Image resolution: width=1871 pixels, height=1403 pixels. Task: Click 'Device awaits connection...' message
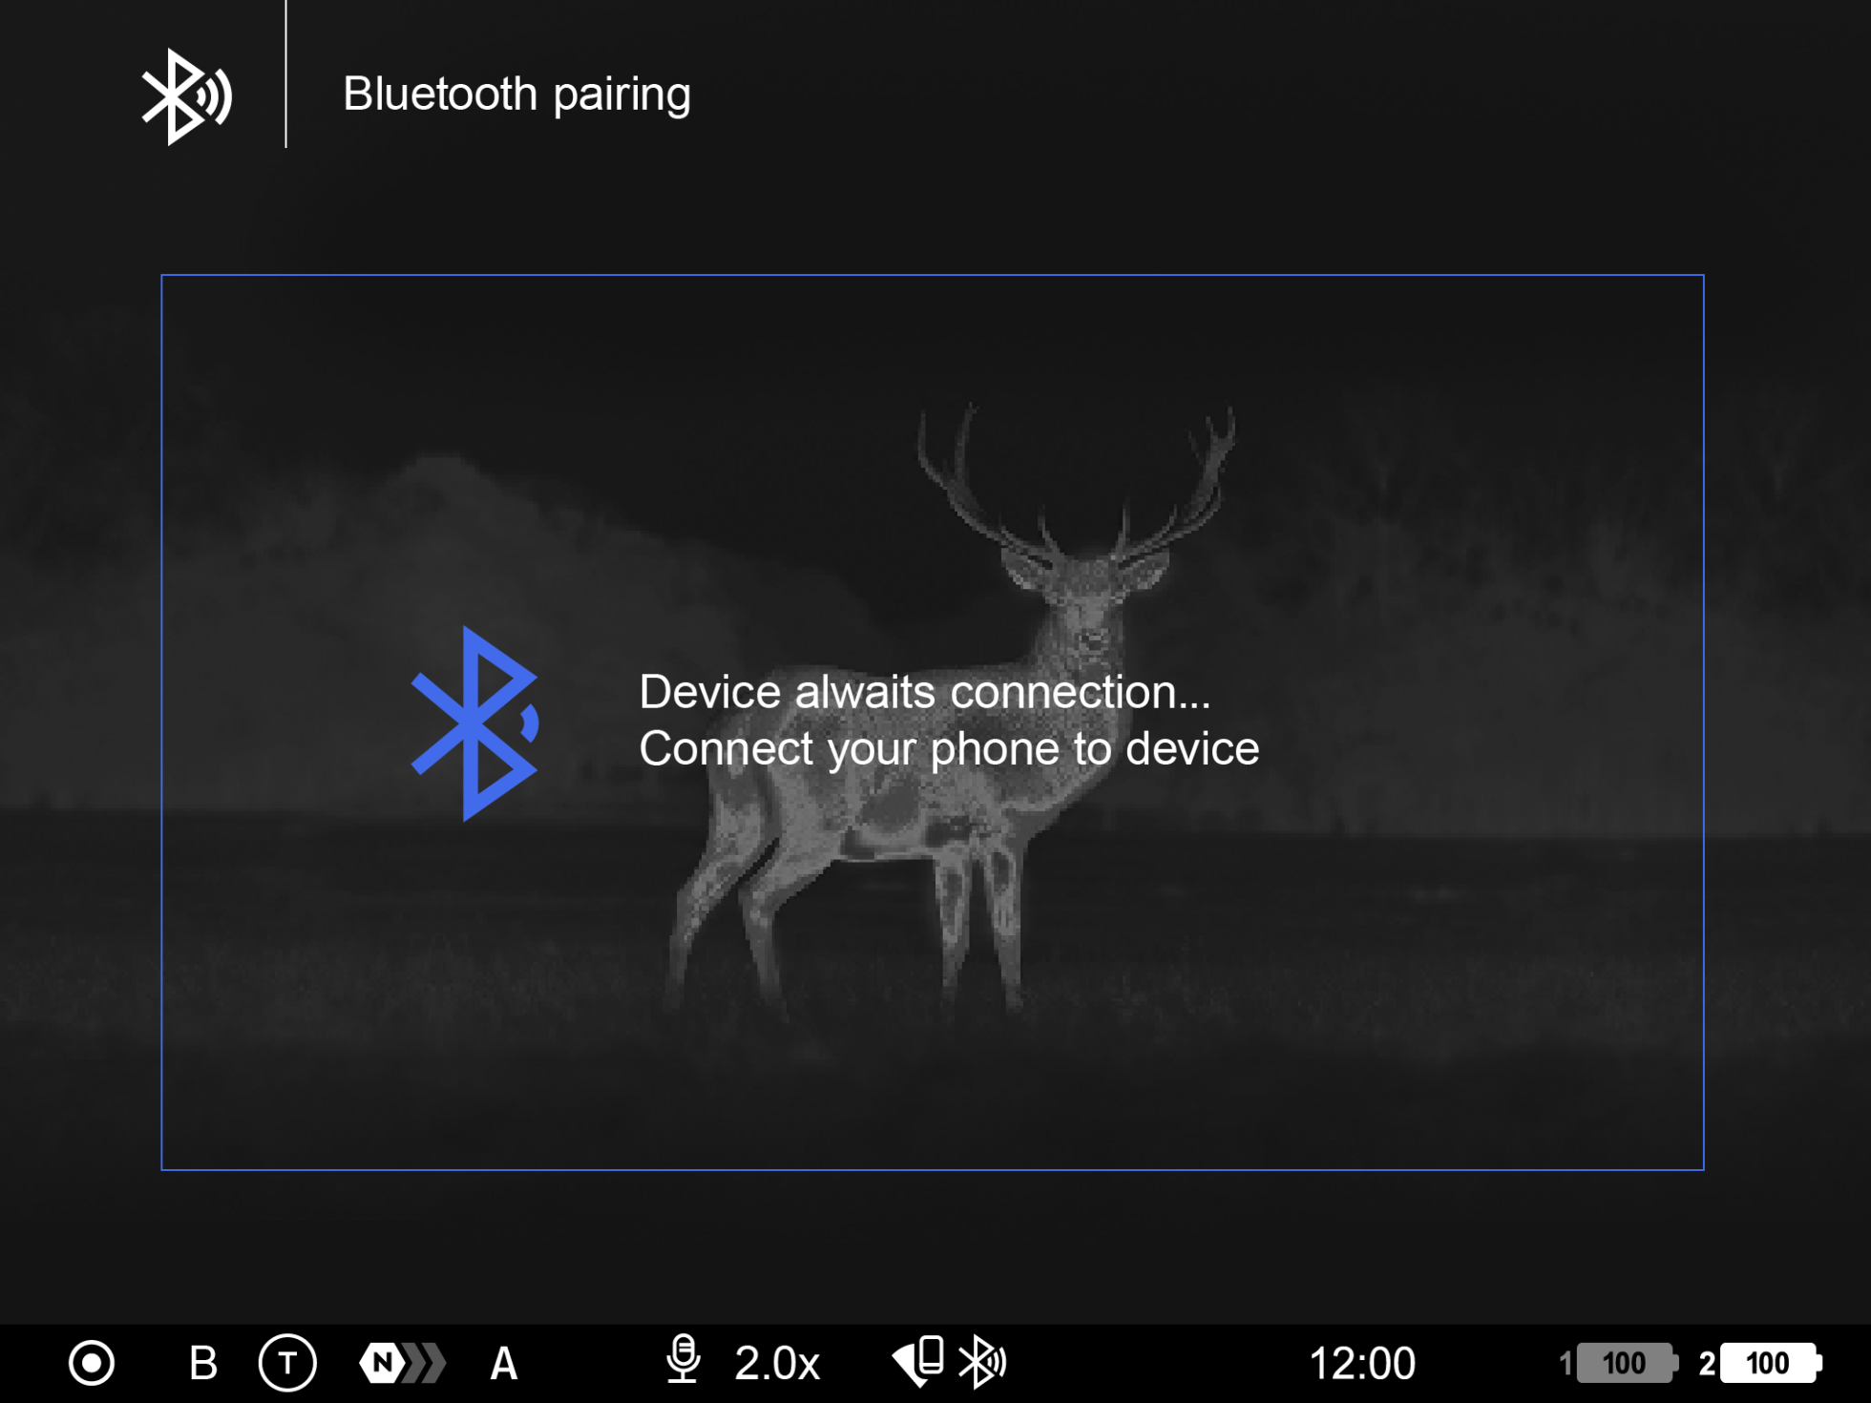pos(924,692)
